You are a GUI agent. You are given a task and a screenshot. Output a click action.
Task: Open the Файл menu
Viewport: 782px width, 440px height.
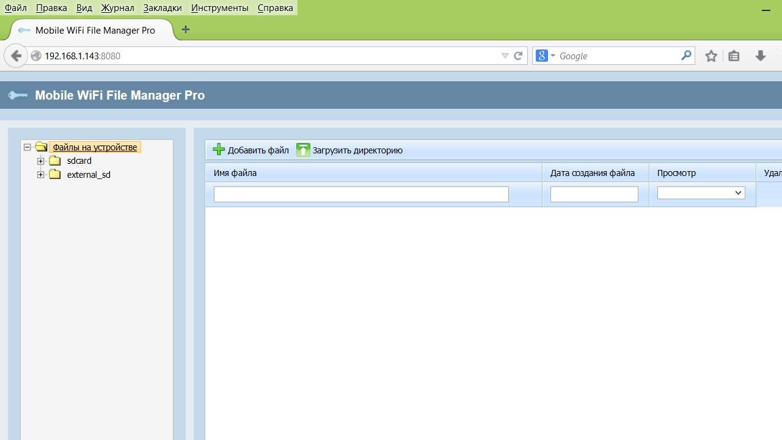tap(16, 8)
